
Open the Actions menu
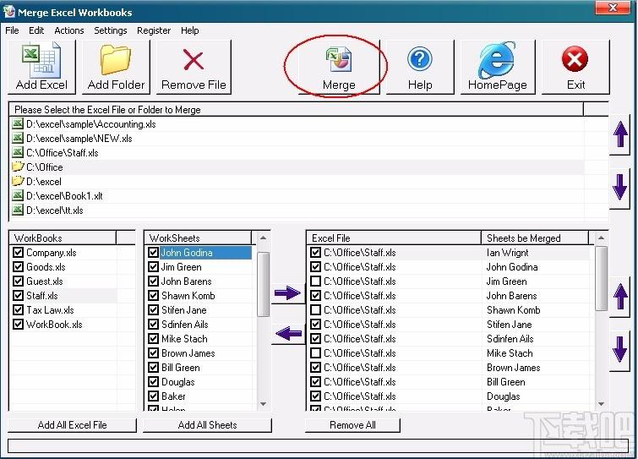[68, 30]
